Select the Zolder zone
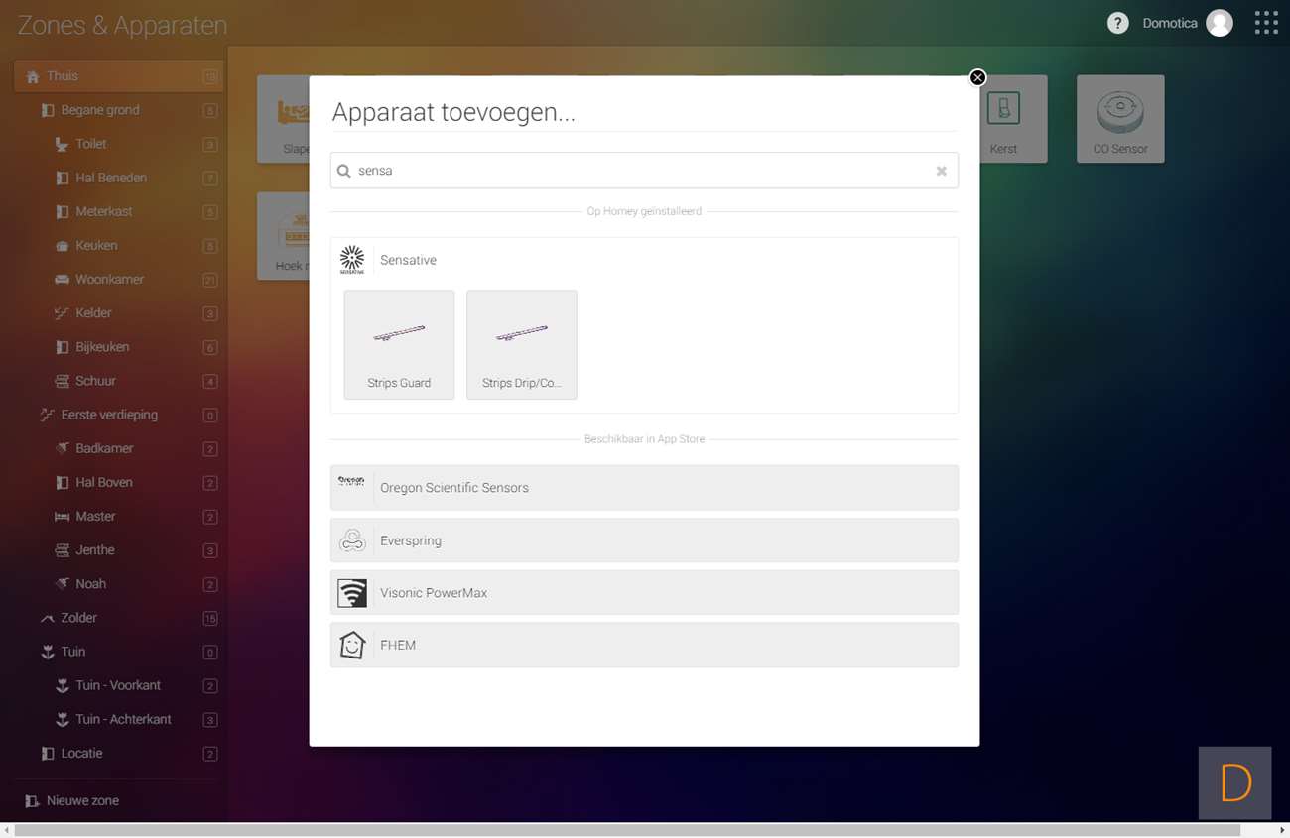This screenshot has width=1290, height=838. (x=118, y=618)
